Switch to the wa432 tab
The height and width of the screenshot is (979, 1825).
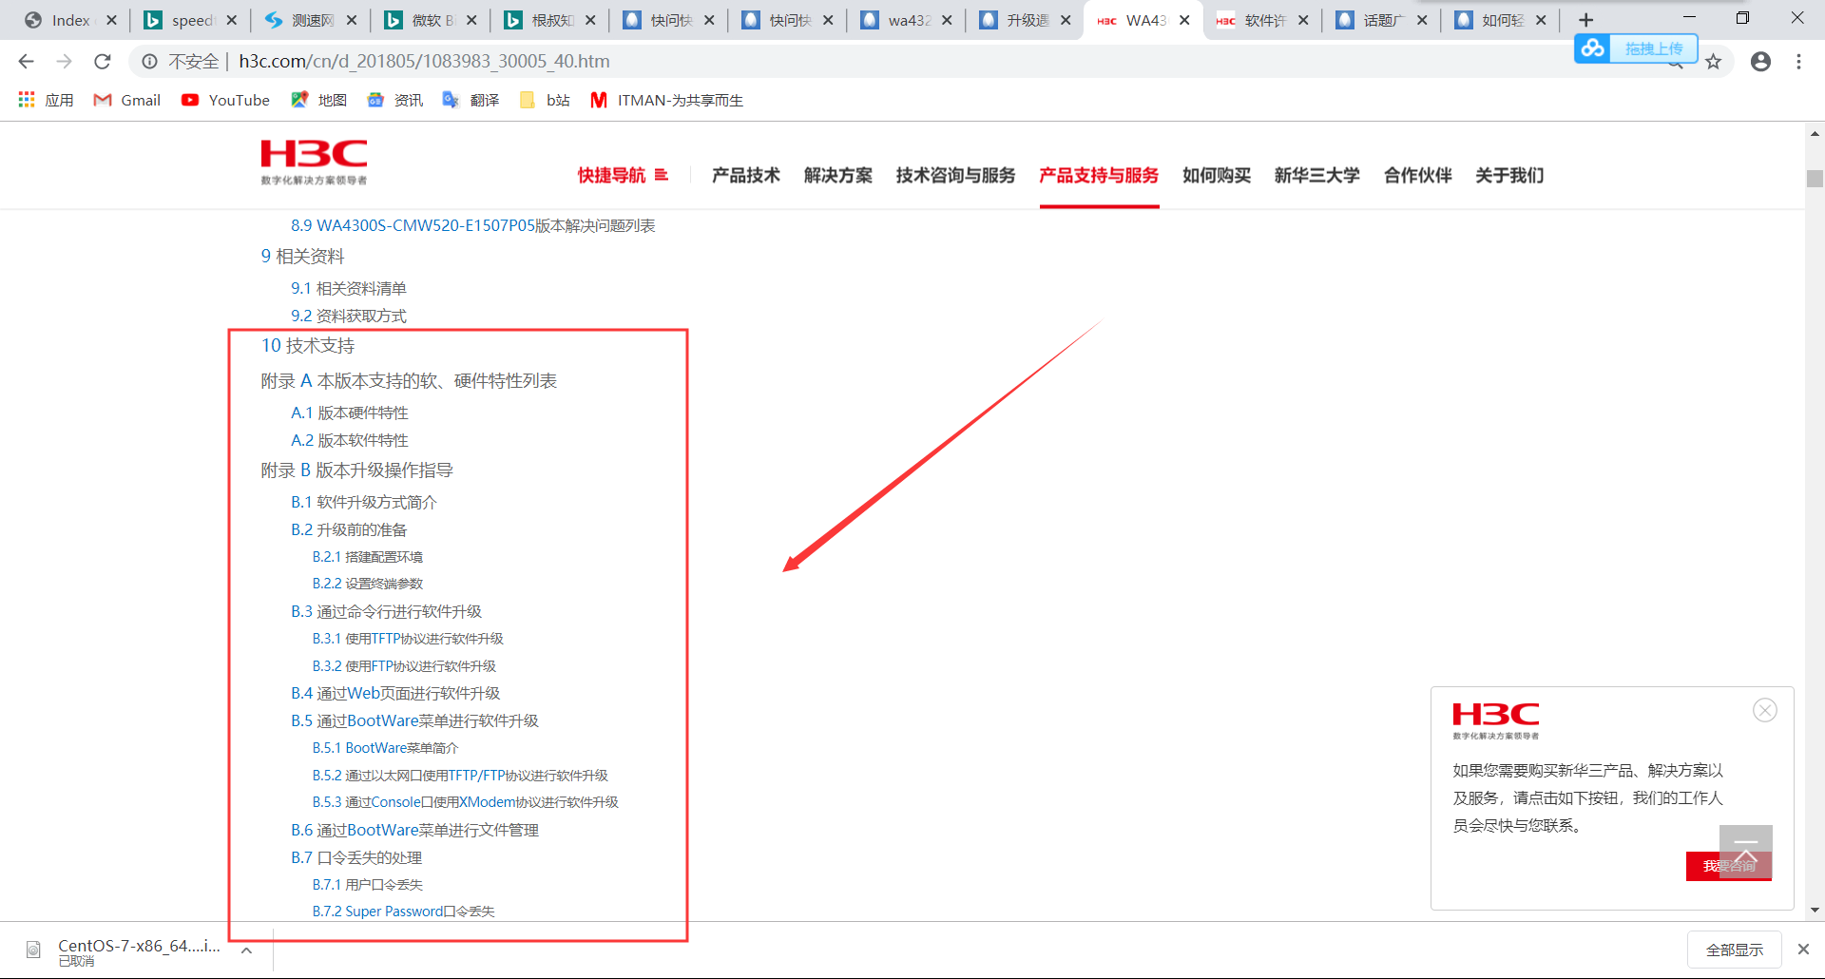[907, 20]
